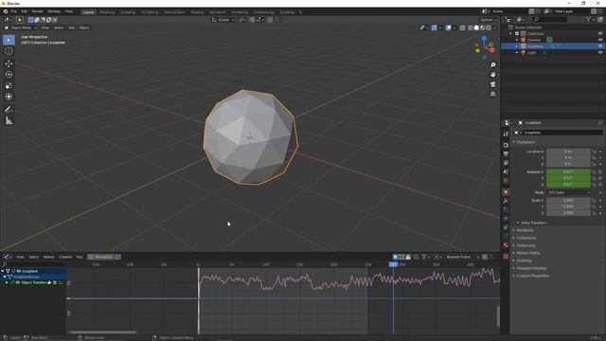Expand the Collections properties panel
This screenshot has width=606, height=341.
[x=526, y=238]
